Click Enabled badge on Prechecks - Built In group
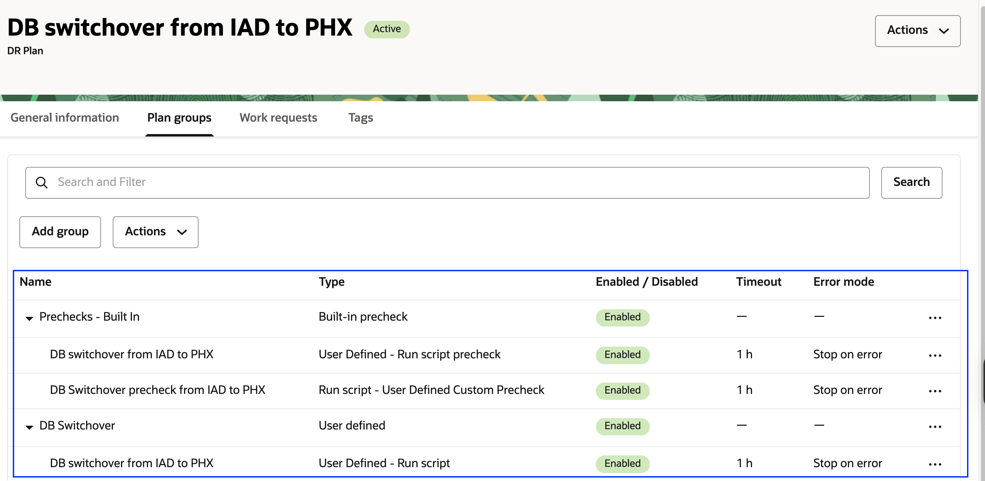The image size is (985, 481). pyautogui.click(x=622, y=318)
